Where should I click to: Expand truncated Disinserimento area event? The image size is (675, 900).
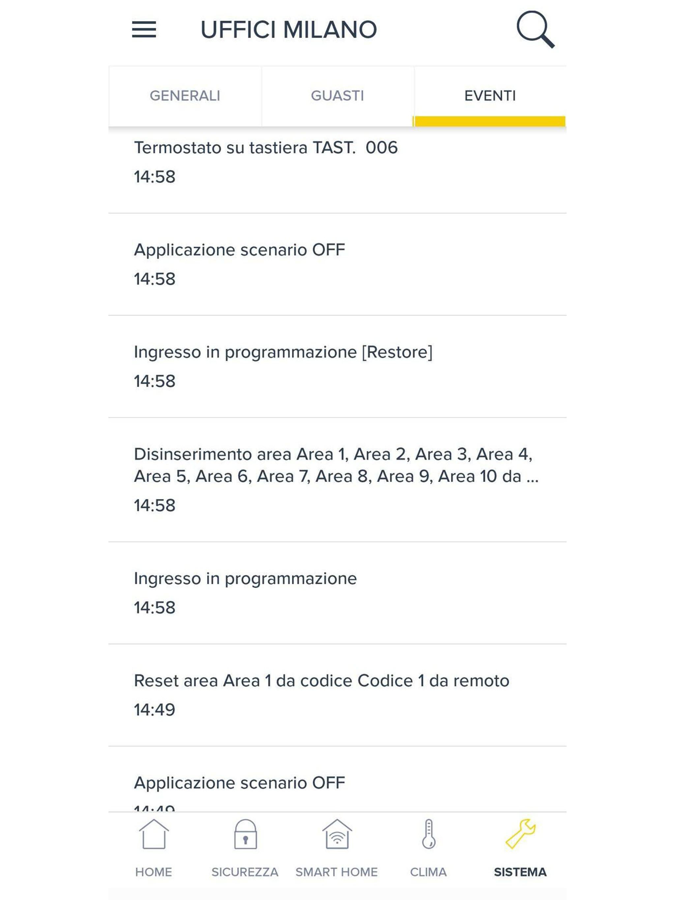337,480
